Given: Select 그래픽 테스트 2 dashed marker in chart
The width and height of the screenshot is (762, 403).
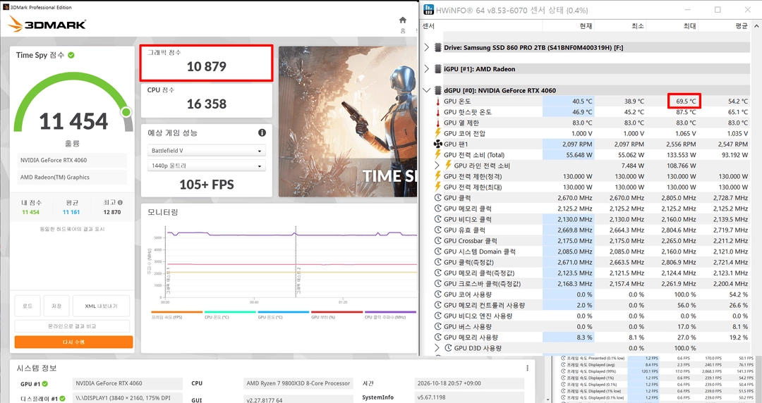Looking at the screenshot, I should [x=296, y=262].
